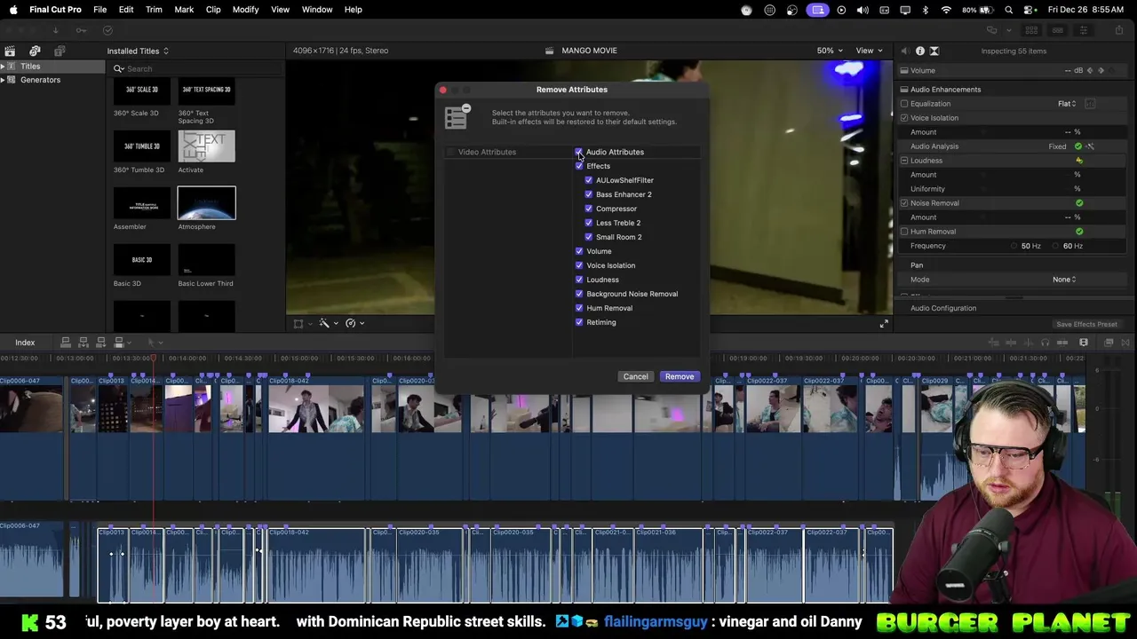Uncheck the Compressor attribute
Screen dimensions: 1137x639
click(x=588, y=209)
